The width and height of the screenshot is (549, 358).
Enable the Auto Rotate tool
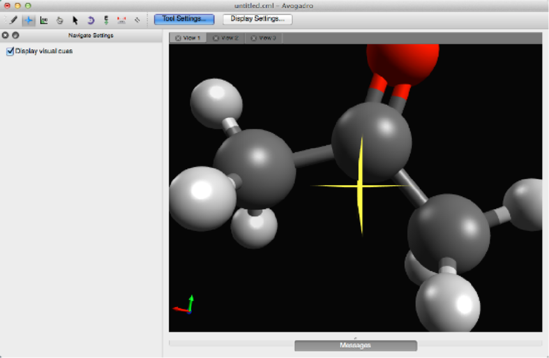coord(91,20)
